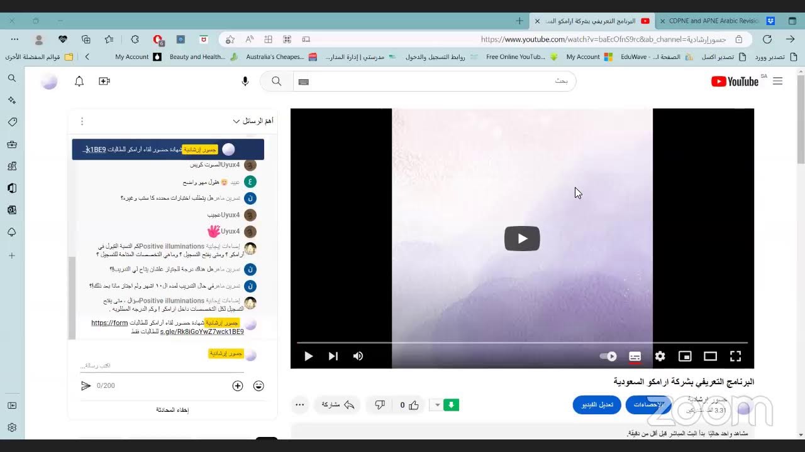Viewport: 805px width, 452px height.
Task: Toggle the autoplay switch in the player
Action: click(608, 356)
